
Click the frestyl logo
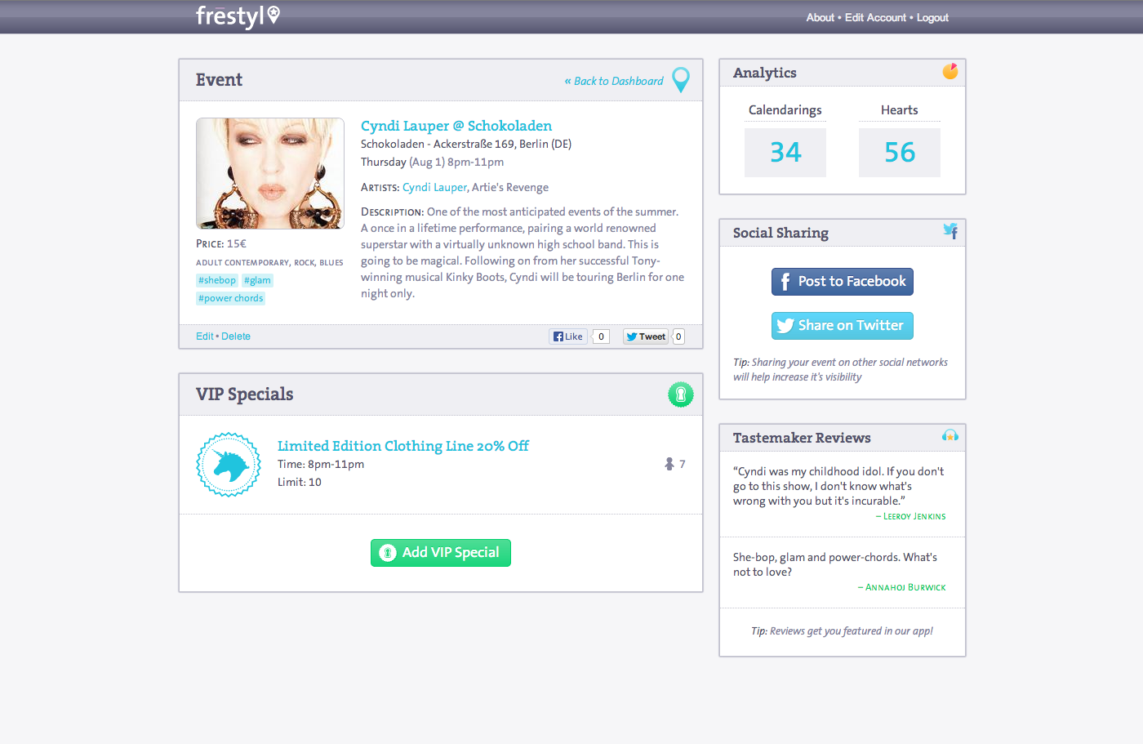pos(238,16)
